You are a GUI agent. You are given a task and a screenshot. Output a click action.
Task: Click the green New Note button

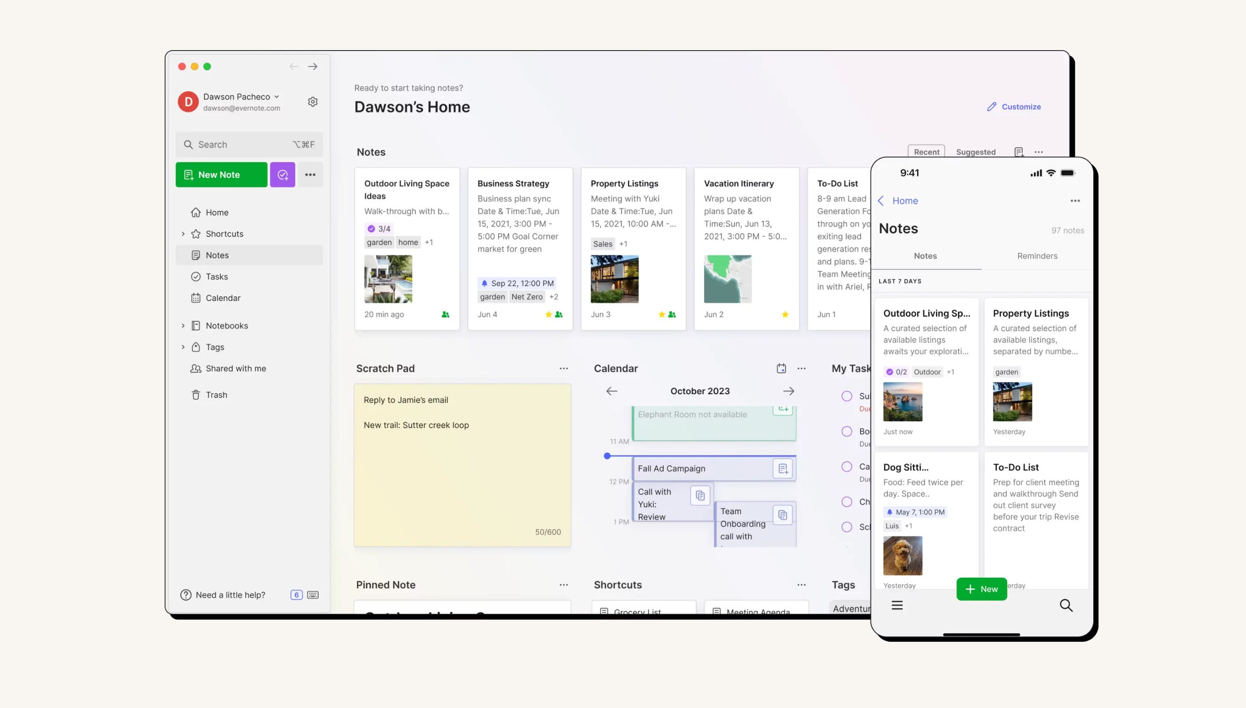coord(221,174)
